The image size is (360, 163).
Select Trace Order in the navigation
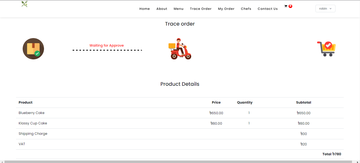pyautogui.click(x=201, y=9)
